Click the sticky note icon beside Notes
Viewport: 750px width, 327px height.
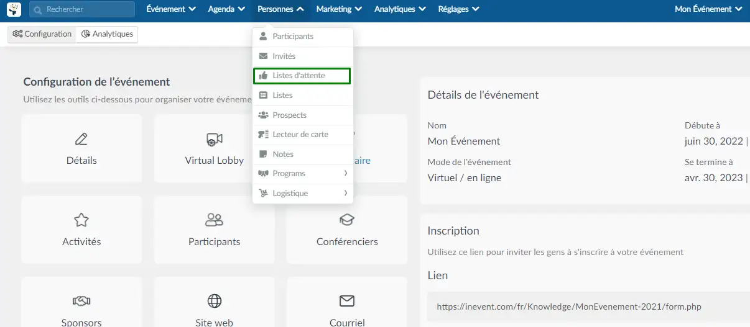coord(263,154)
